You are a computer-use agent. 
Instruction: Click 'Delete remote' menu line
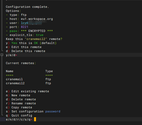click(x=21, y=99)
